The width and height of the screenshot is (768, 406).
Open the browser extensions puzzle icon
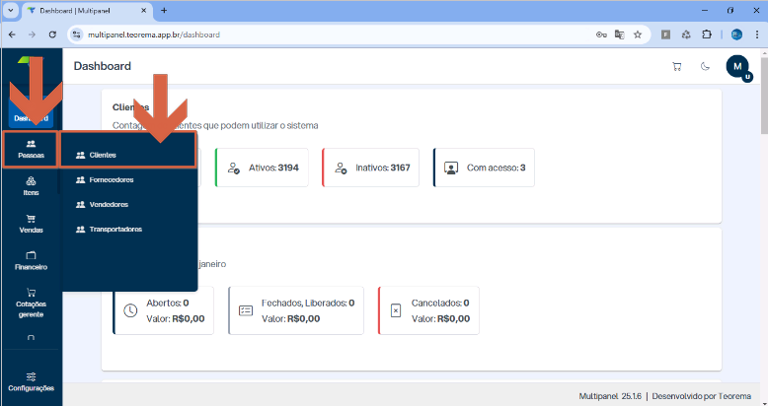706,34
